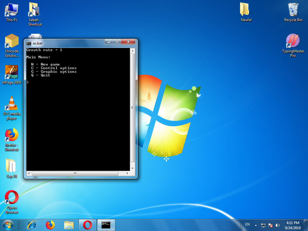Select the InPage 2009 desktop icon

(11, 75)
